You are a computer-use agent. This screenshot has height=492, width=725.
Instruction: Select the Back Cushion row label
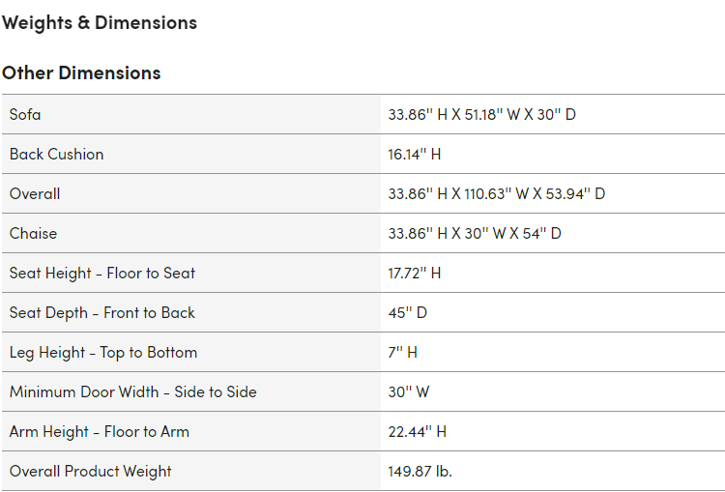[56, 154]
